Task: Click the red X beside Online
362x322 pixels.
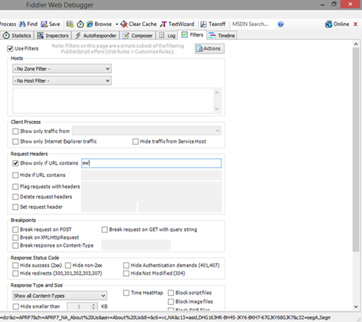Action: click(356, 24)
